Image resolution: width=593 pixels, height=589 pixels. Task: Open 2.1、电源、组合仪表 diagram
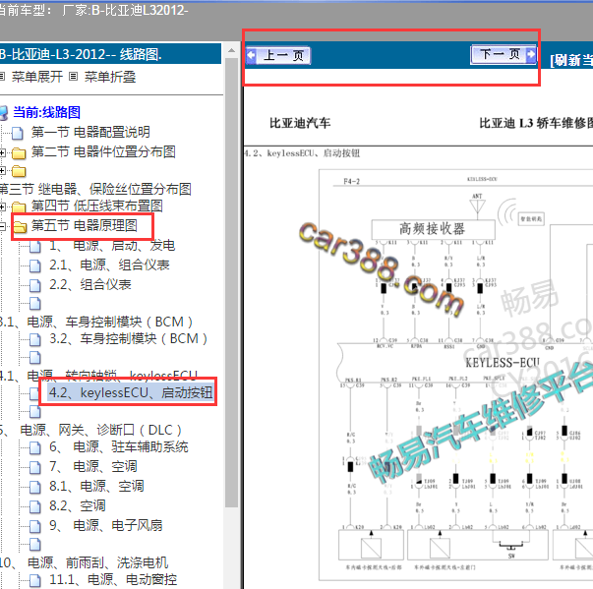pos(109,265)
